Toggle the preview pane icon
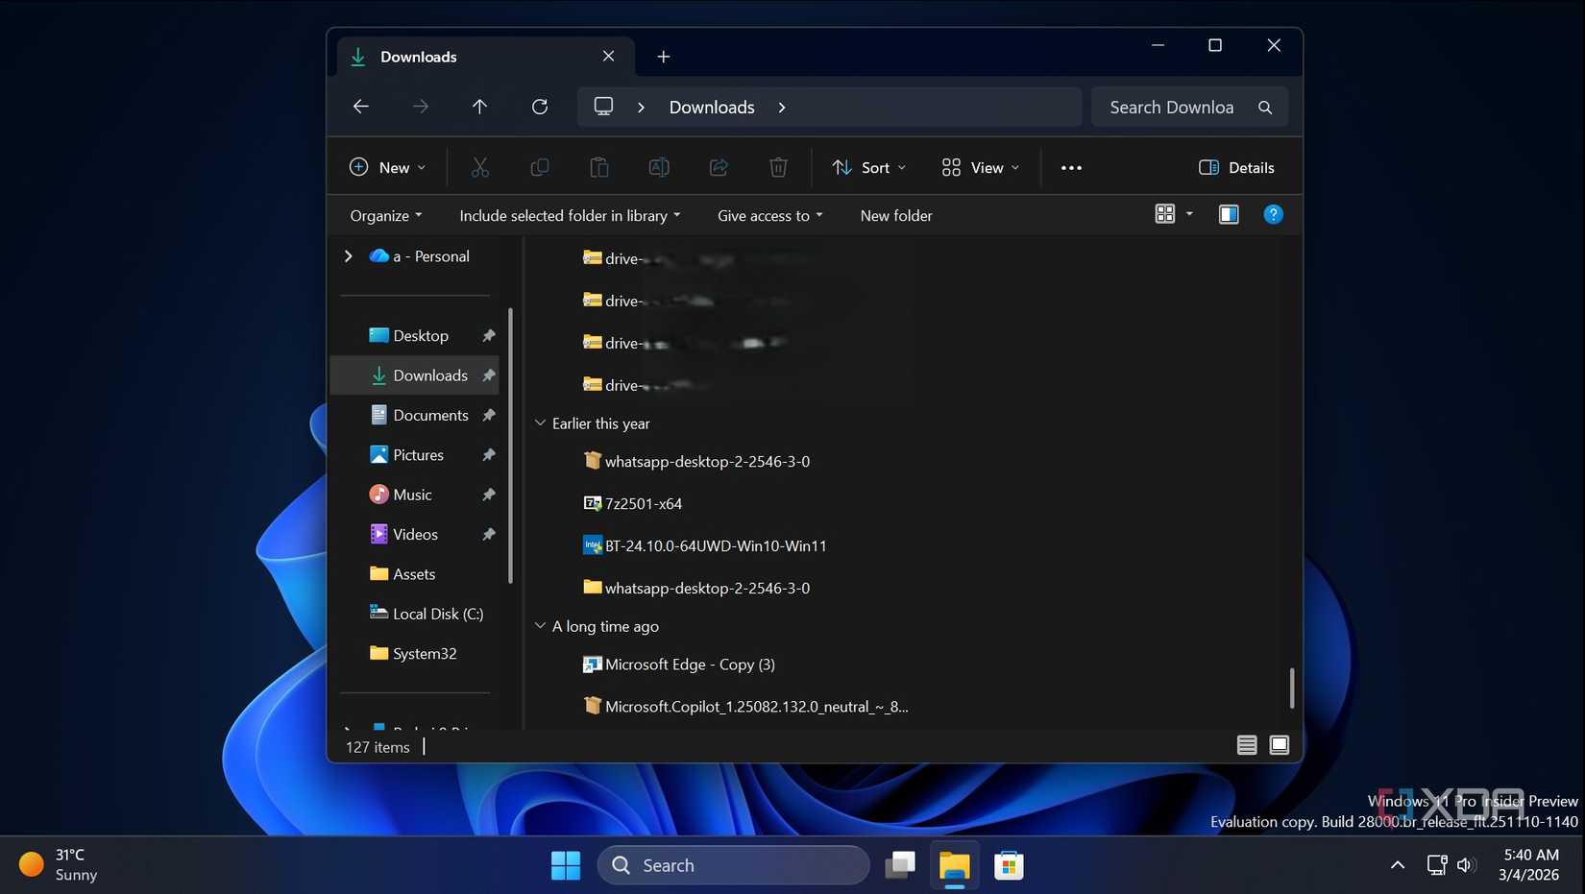Viewport: 1585px width, 894px height. pos(1229,214)
